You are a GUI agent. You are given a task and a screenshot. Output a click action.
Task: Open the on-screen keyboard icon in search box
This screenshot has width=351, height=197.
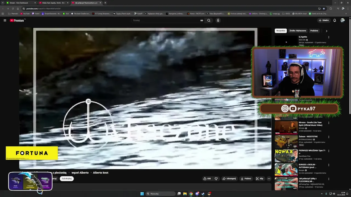[x=202, y=20]
